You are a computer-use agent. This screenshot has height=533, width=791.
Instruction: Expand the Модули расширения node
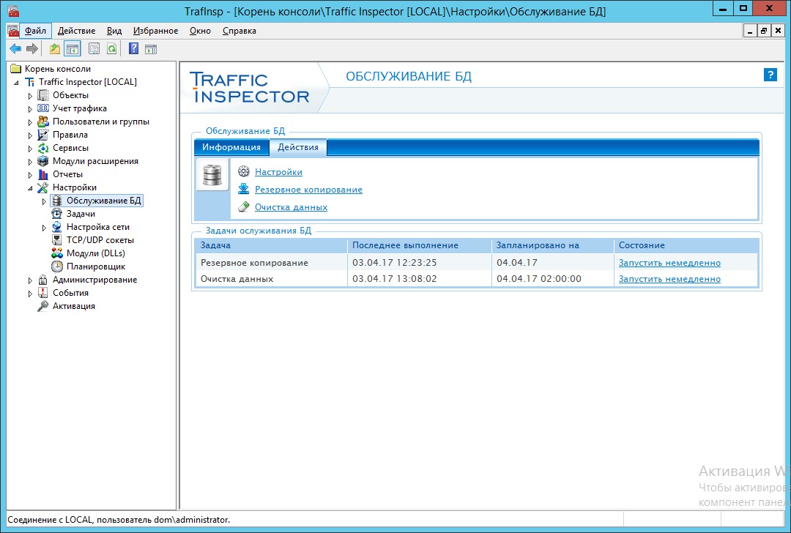click(30, 161)
